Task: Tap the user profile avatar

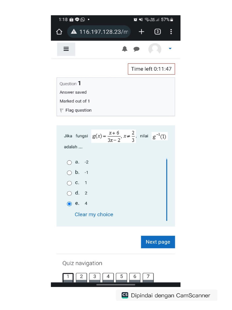Action: (155, 49)
